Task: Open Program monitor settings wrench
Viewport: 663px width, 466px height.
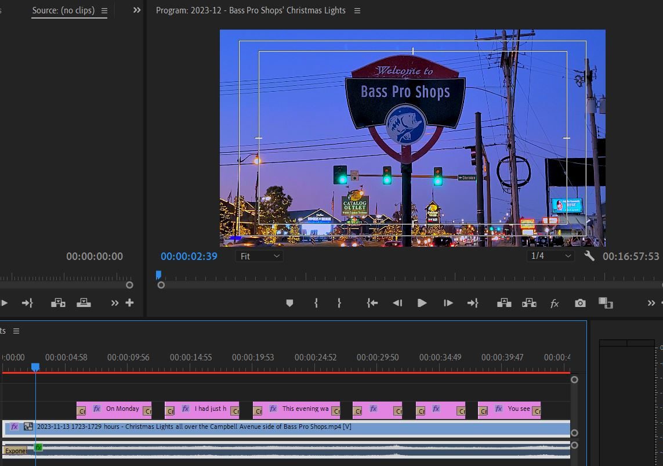Action: (x=589, y=255)
